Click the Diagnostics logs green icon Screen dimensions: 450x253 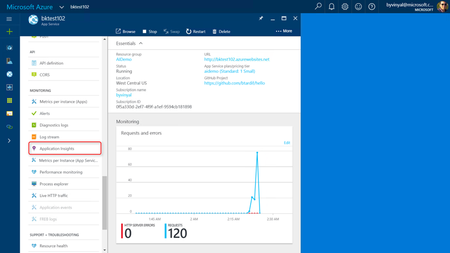point(34,125)
